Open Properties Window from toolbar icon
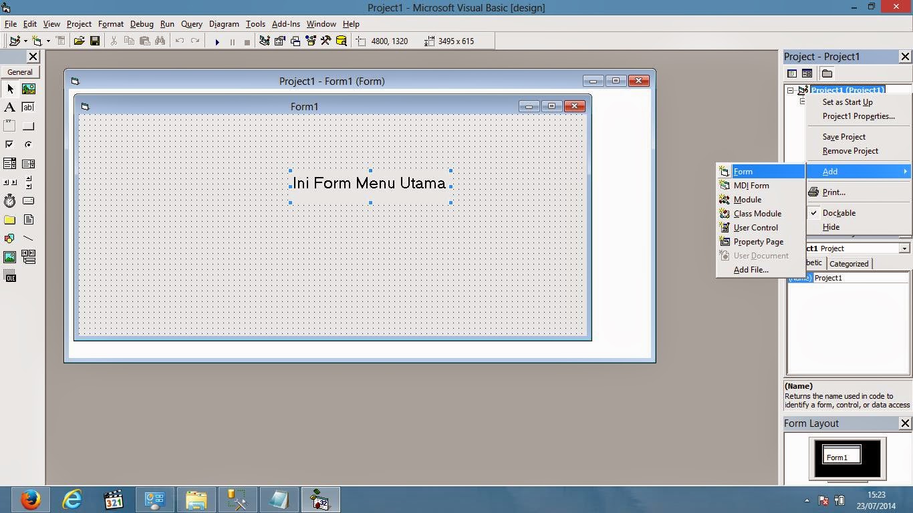Screen dimensions: 913x513 (x=279, y=41)
